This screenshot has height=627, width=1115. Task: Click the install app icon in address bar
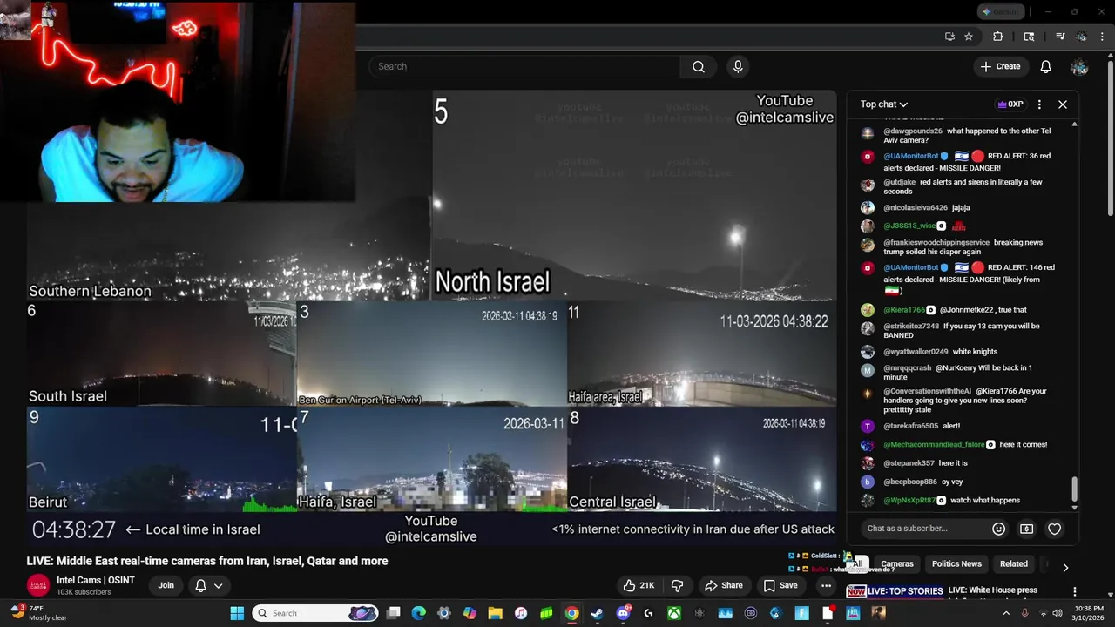(x=949, y=37)
